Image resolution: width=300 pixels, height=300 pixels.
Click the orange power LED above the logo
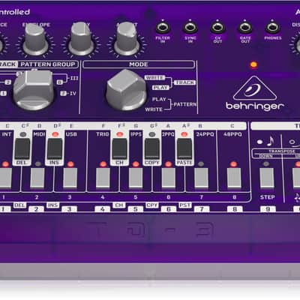(253, 65)
